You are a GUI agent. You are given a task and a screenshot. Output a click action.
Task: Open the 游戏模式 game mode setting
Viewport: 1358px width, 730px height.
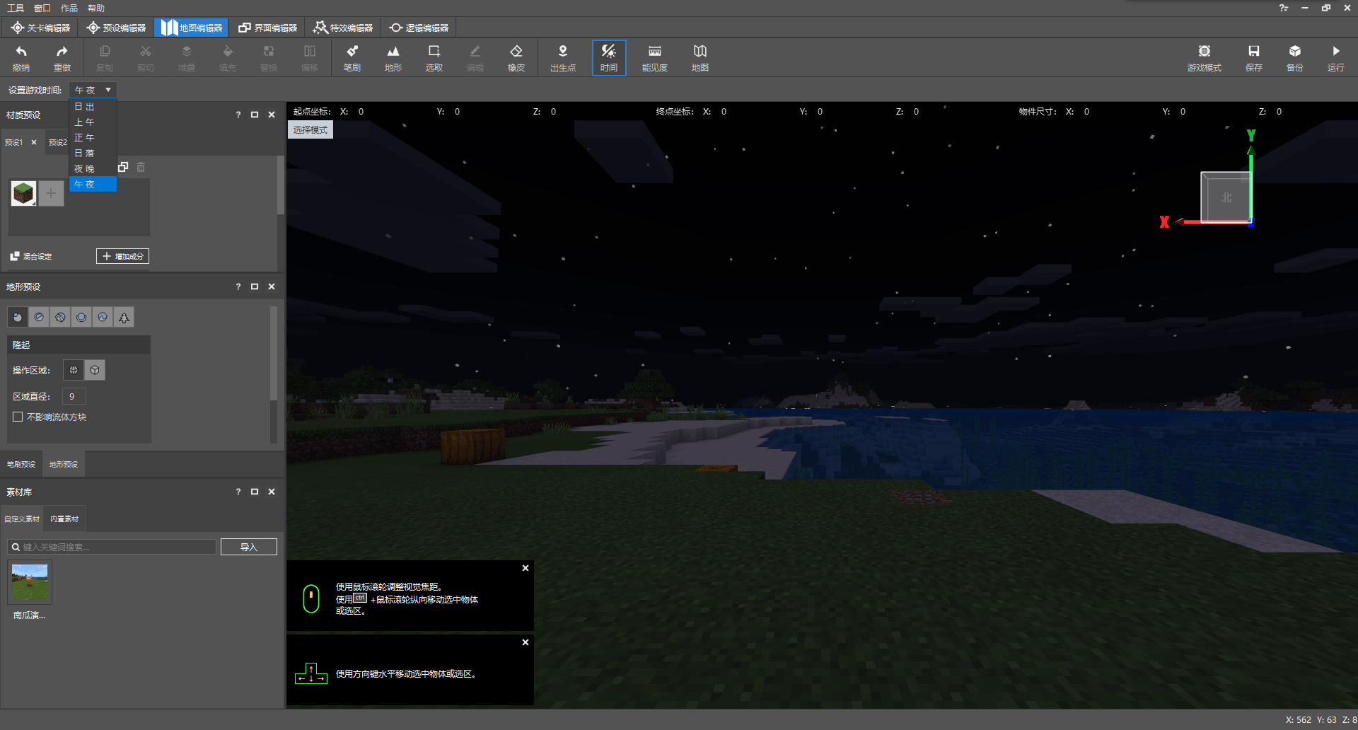pyautogui.click(x=1204, y=57)
